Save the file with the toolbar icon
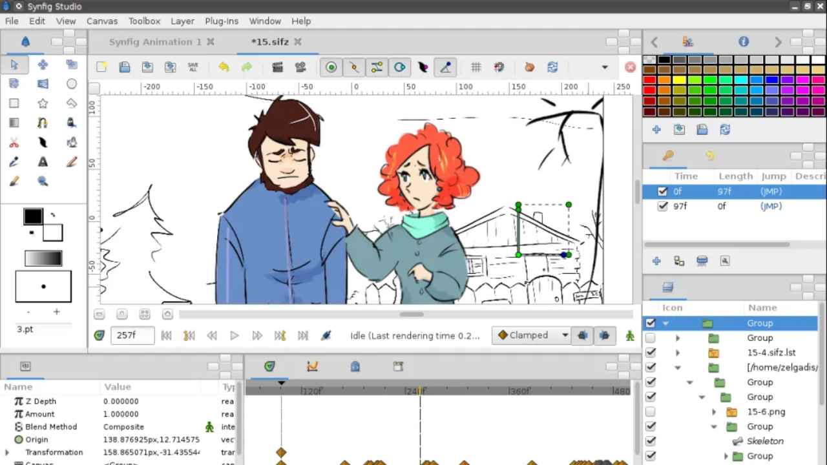Image resolution: width=827 pixels, height=465 pixels. tap(125, 67)
